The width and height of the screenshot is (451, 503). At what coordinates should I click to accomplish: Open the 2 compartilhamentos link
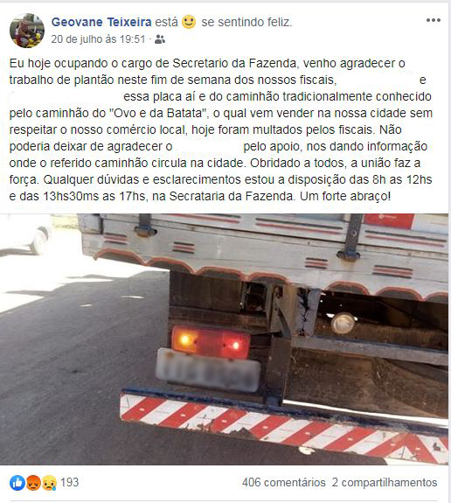click(385, 482)
